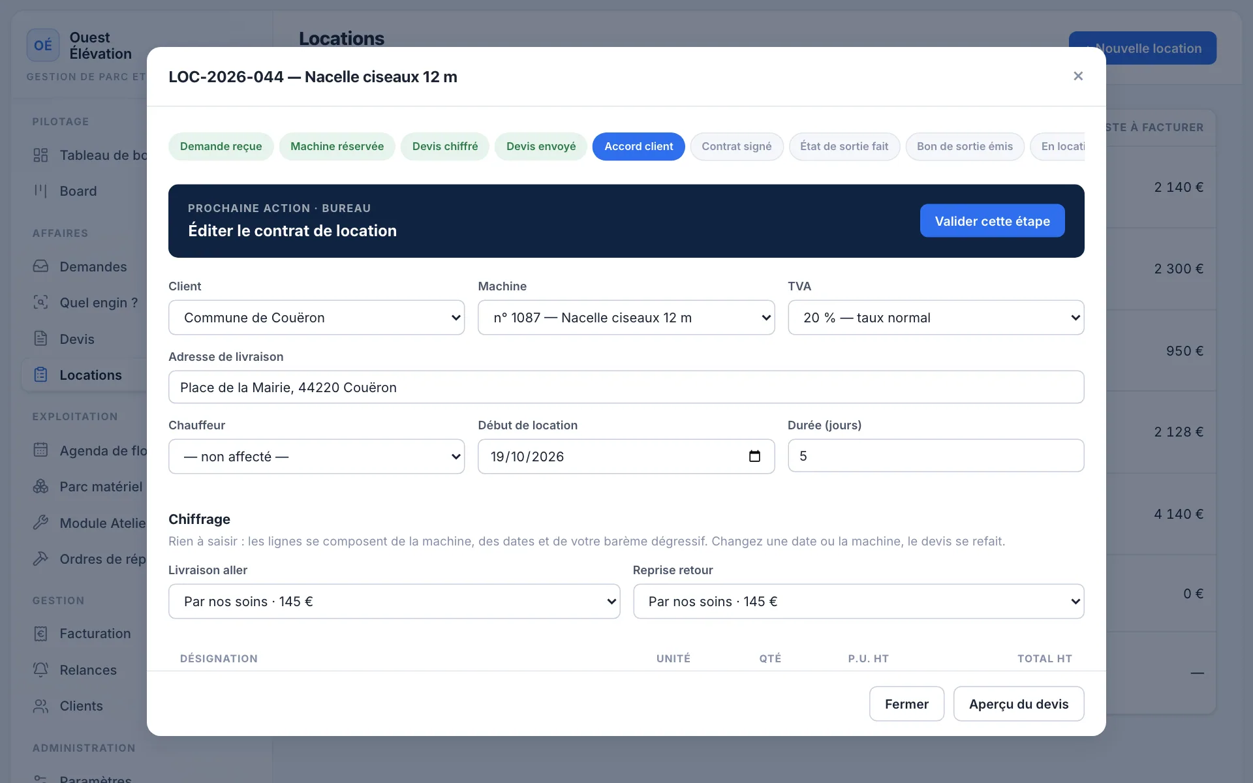The image size is (1253, 783).
Task: Select the Bon de sortie émis step
Action: point(965,146)
